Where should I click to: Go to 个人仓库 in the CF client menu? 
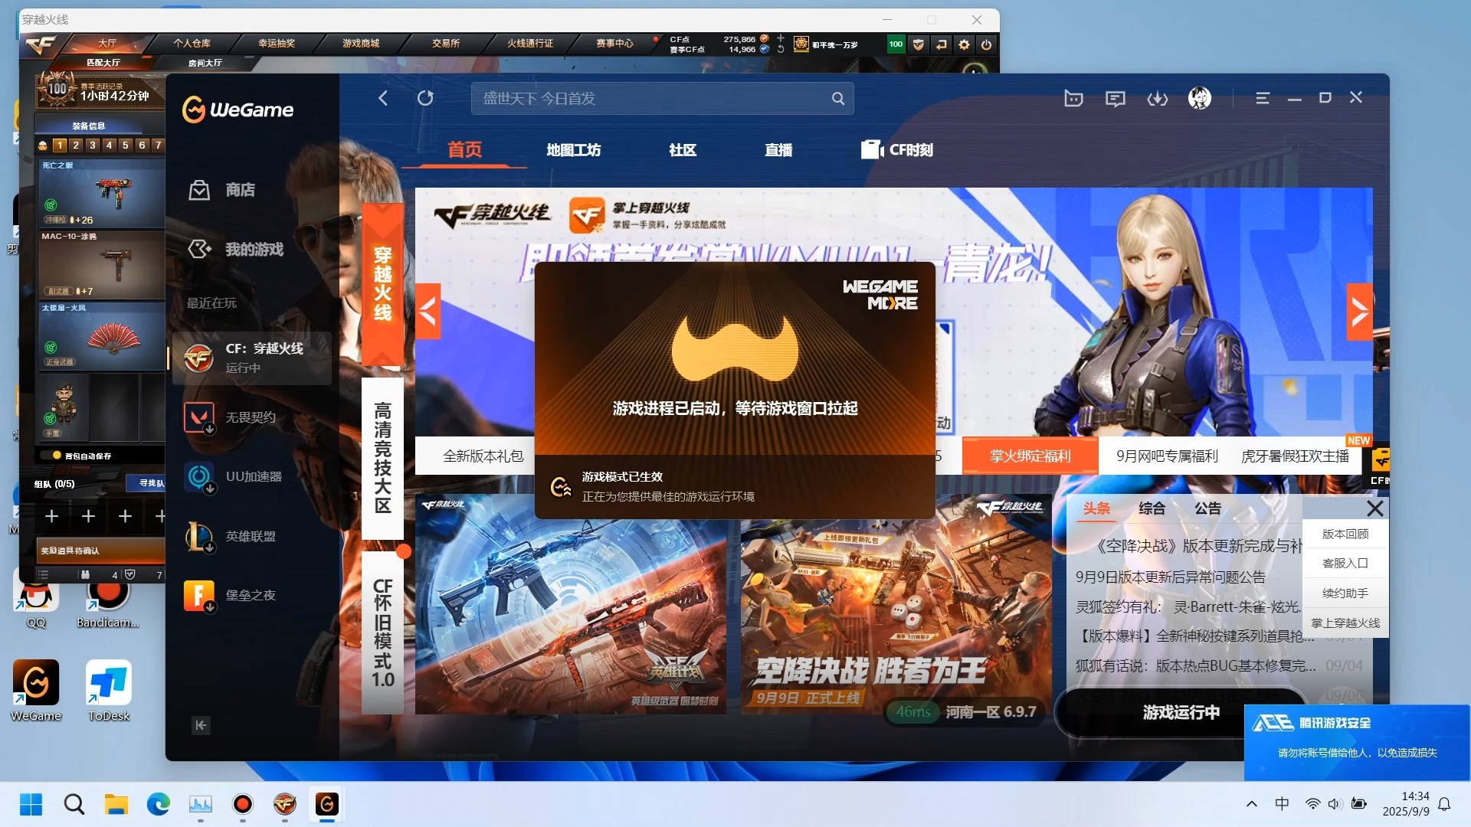click(x=192, y=44)
